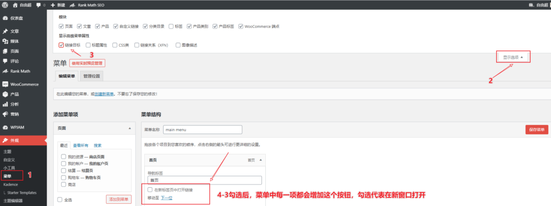
Task: Open user greeting 嗨, 自由超 menu
Action: click(538, 5)
